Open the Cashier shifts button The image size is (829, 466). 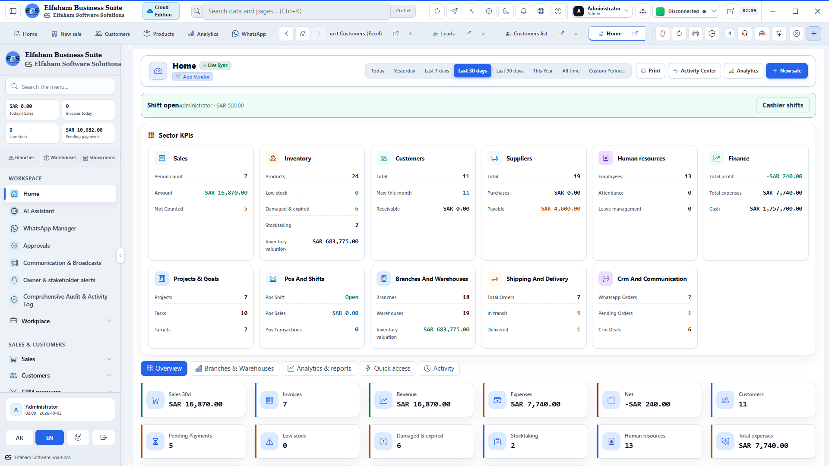tap(782, 105)
